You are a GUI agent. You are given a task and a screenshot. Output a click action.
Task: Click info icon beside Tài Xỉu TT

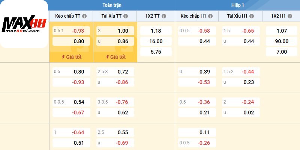coord(125,16)
